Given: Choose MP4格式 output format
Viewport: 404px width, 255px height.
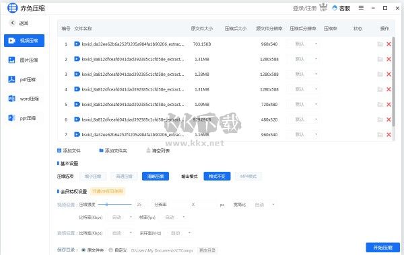Looking at the screenshot, I should 248,176.
